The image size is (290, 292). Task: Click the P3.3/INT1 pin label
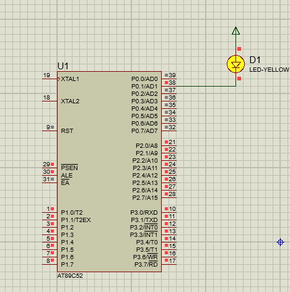(x=144, y=234)
